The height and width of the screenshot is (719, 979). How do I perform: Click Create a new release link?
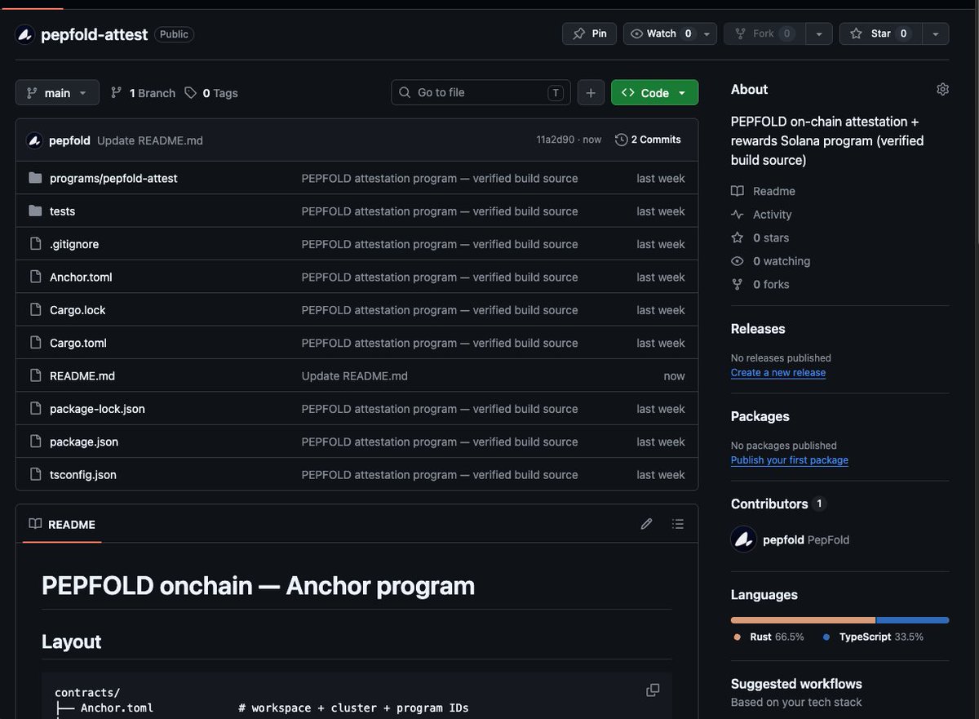pos(778,372)
